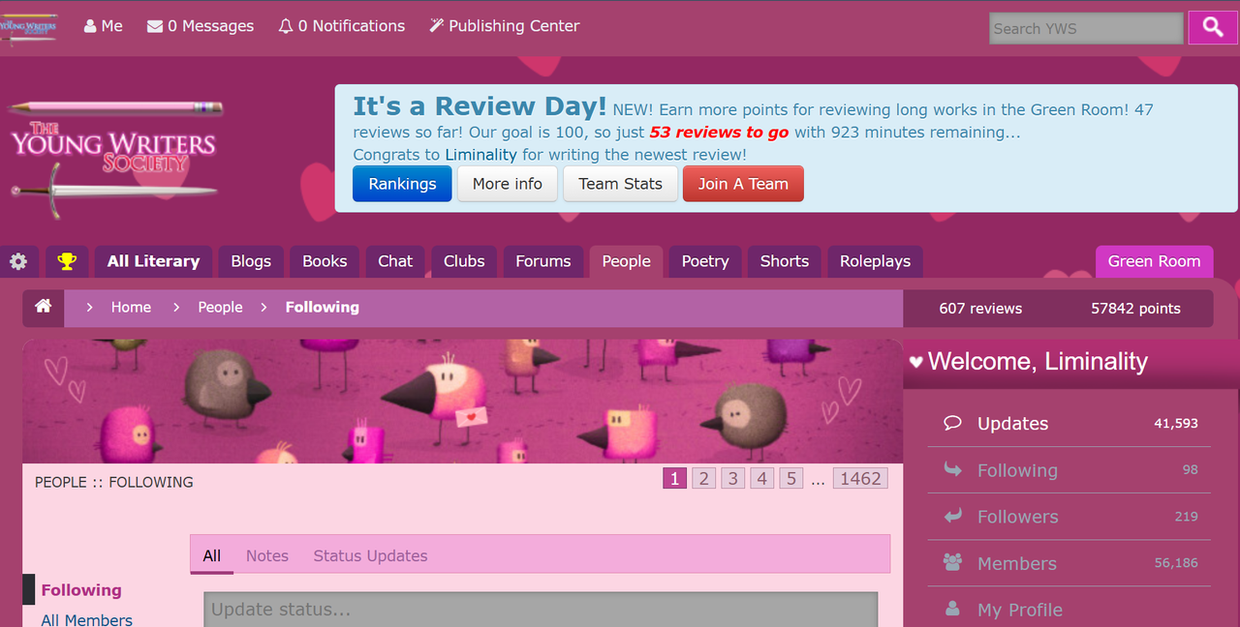Go to page 1 of pagination
Screen dimensions: 1240x627
pos(674,478)
